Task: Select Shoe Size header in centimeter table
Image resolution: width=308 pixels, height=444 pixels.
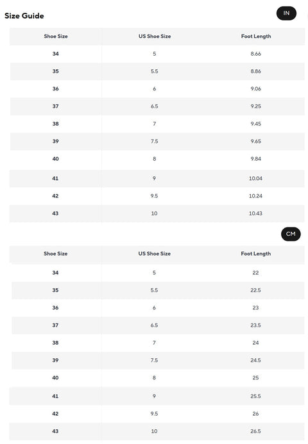Action: [x=56, y=254]
